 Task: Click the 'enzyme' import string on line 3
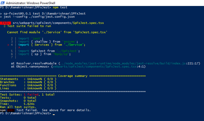69,42
